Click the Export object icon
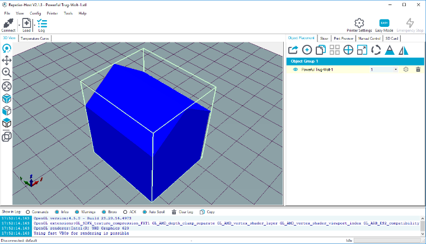426x244 pixels. [293, 50]
